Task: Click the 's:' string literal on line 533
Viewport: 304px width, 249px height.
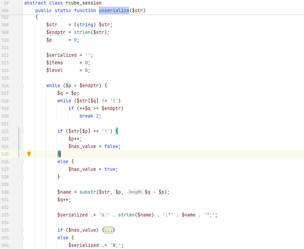Action: pyautogui.click(x=104, y=215)
